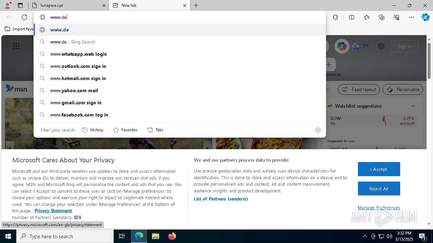Open the weather widget showing 7°C
Image resolution: width=433 pixels, height=243 pixels.
coord(361,46)
